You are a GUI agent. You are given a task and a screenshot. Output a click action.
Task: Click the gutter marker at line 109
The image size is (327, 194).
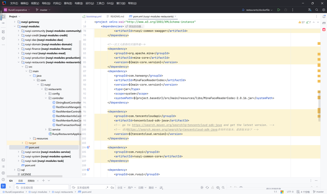(88, 170)
